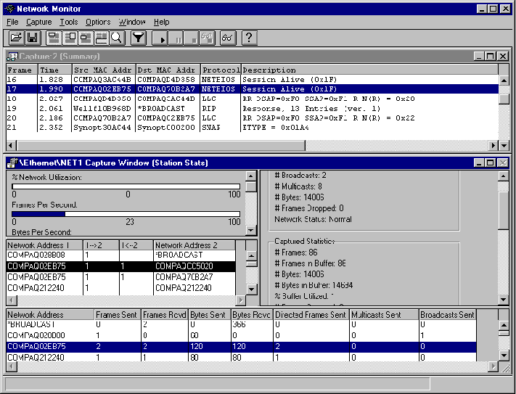The width and height of the screenshot is (516, 394).
Task: Open the capture filter funnel icon
Action: pos(138,38)
